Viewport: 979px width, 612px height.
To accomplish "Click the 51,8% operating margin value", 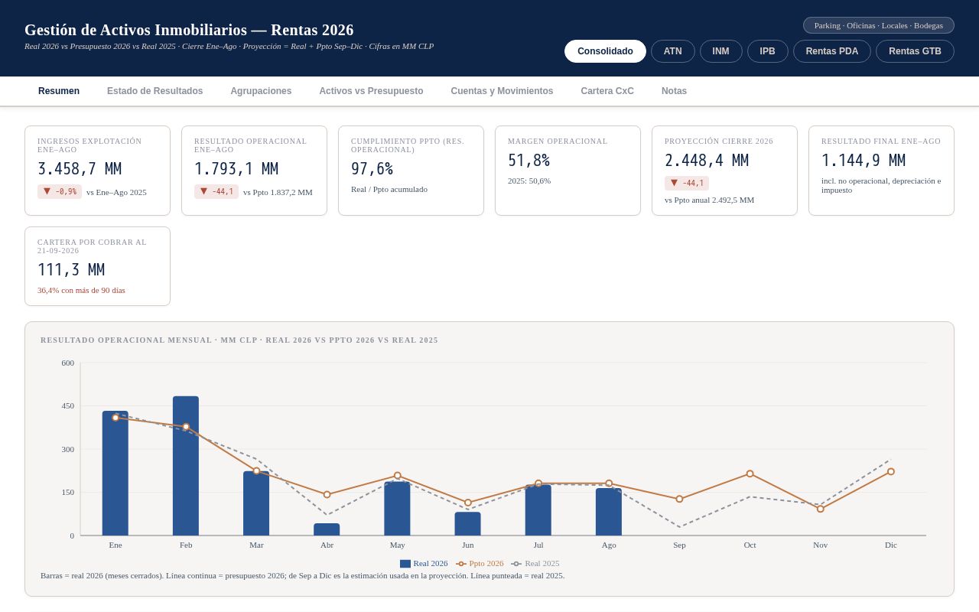I will pyautogui.click(x=529, y=161).
